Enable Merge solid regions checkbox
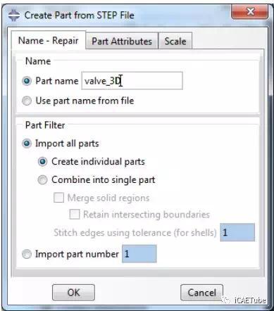This screenshot has height=311, width=274. pos(58,198)
